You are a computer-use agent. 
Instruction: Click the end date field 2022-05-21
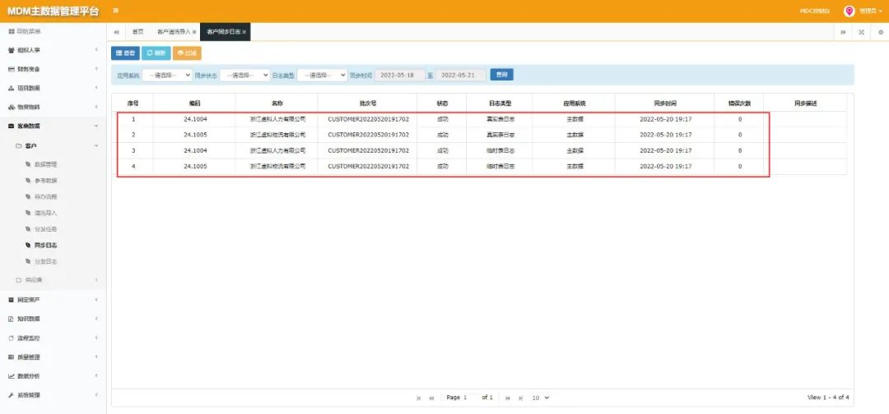460,75
